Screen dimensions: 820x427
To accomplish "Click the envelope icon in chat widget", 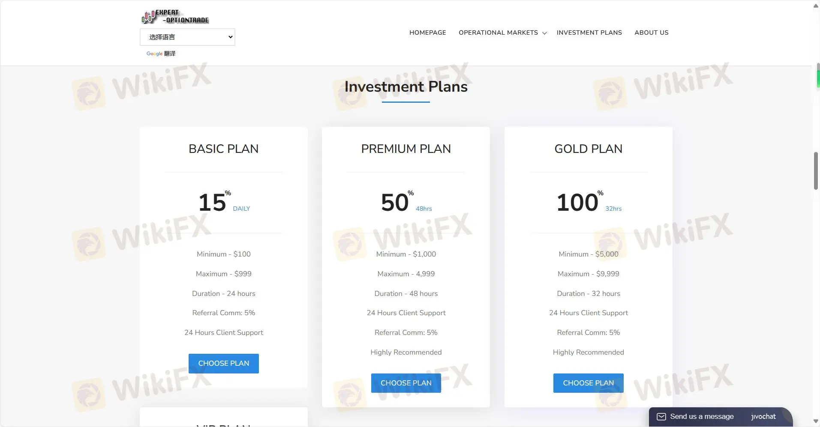I will tap(661, 417).
